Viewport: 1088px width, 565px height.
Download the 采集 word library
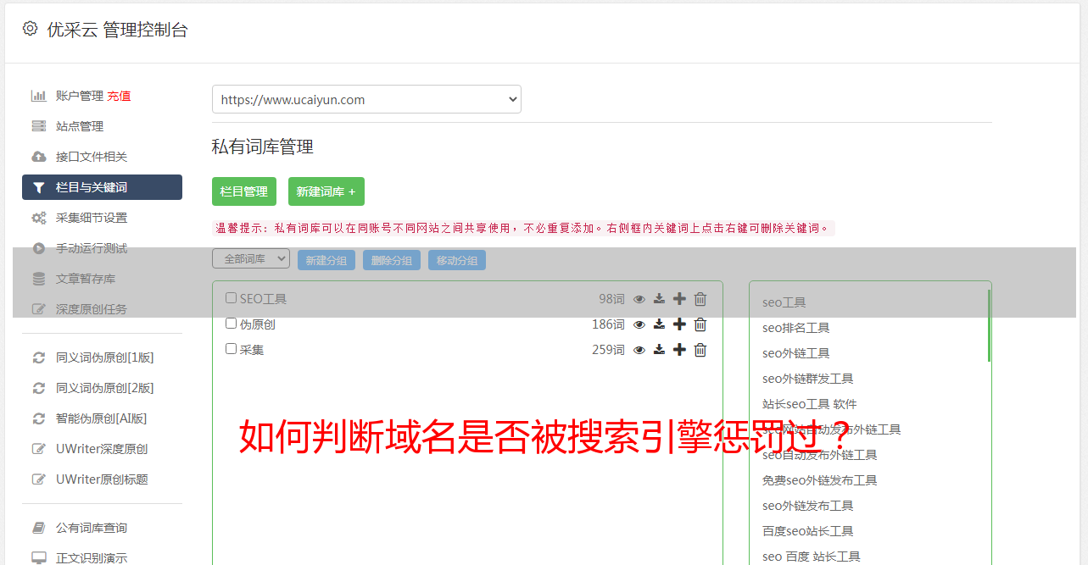(659, 350)
